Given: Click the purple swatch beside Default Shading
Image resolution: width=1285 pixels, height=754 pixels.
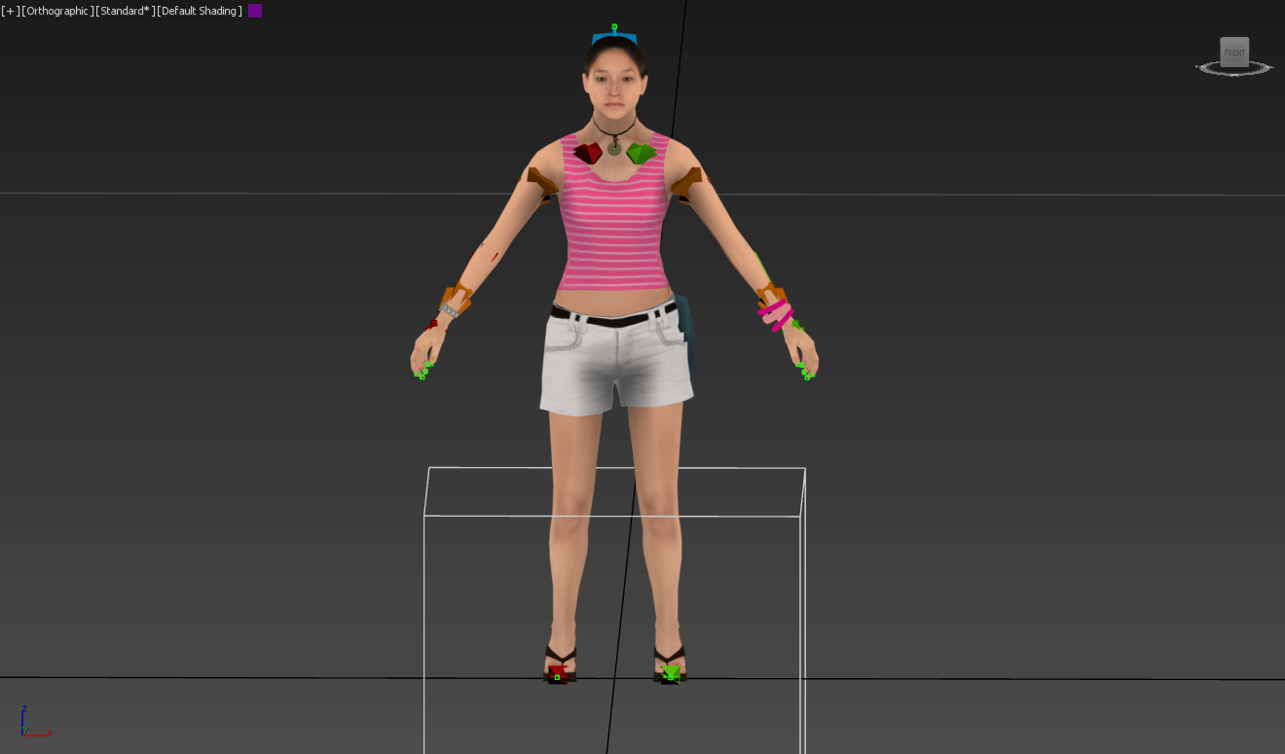Looking at the screenshot, I should [x=255, y=11].
